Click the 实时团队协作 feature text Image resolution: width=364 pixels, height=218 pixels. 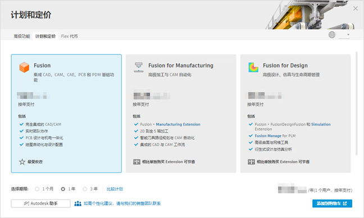click(37, 131)
